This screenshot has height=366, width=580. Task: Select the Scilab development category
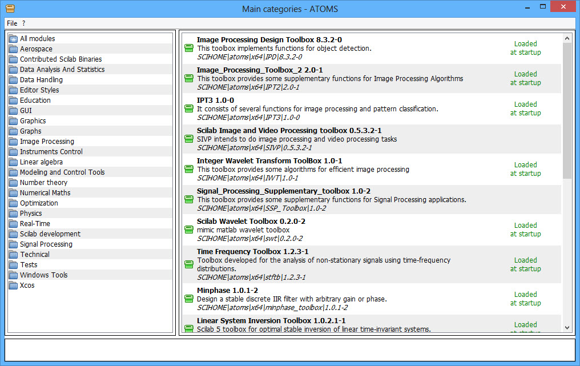[90, 234]
